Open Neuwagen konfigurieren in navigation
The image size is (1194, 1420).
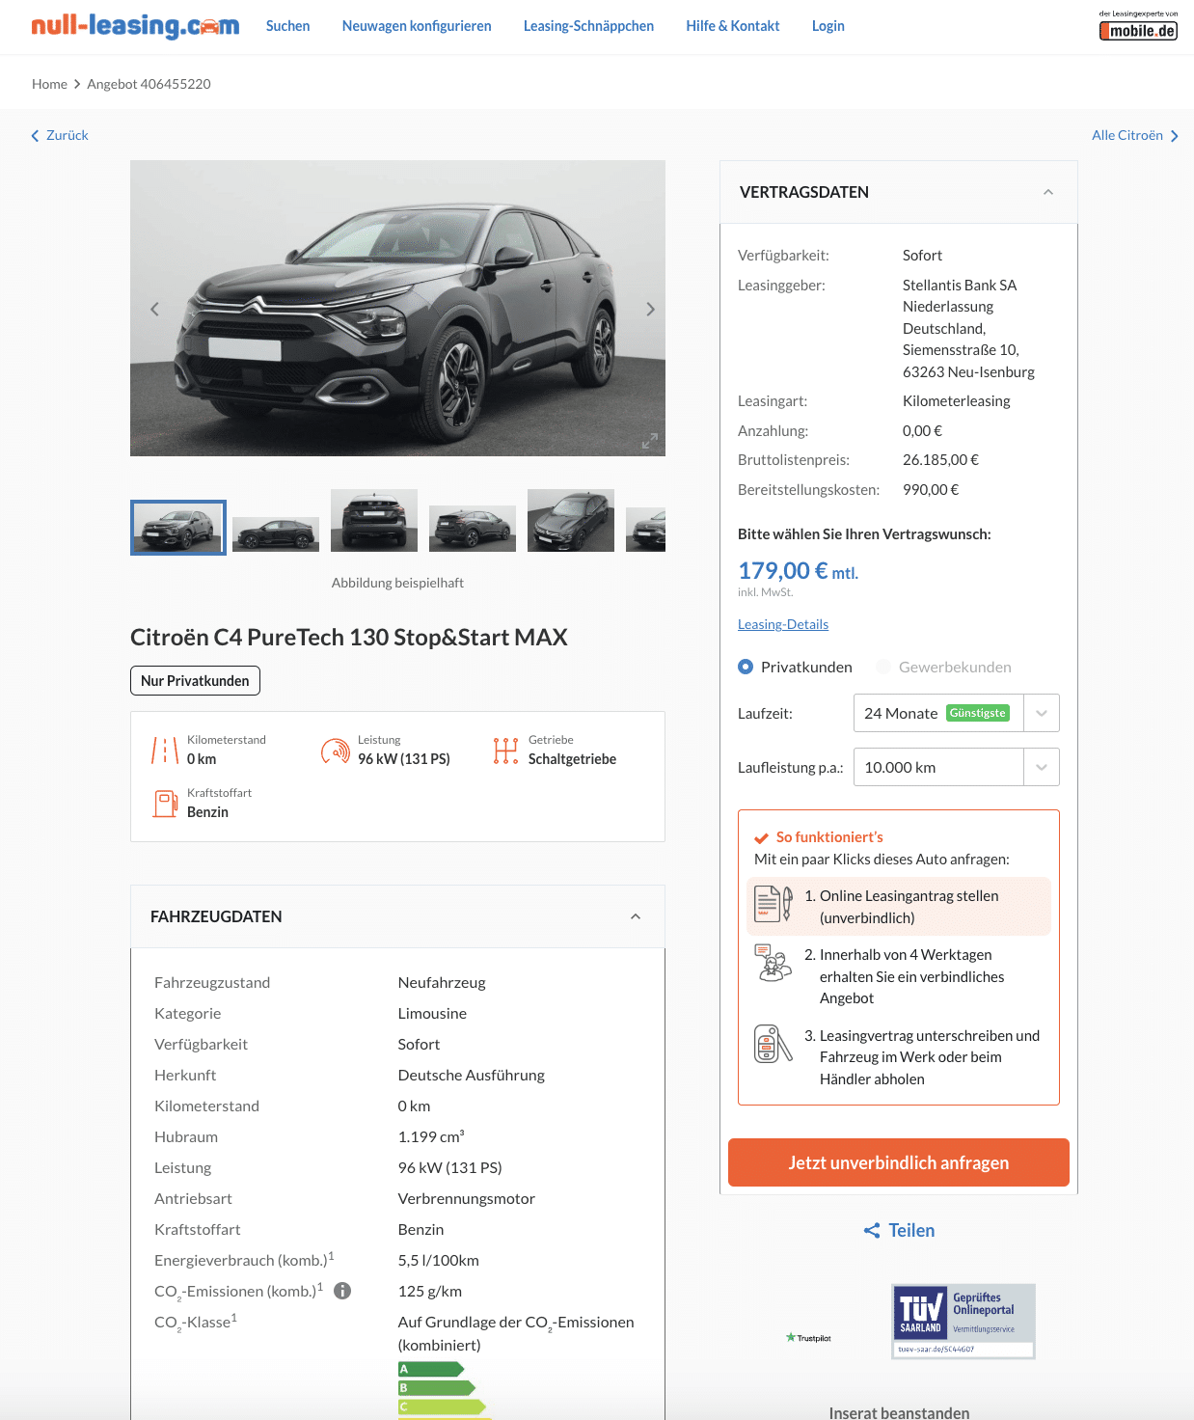417,26
